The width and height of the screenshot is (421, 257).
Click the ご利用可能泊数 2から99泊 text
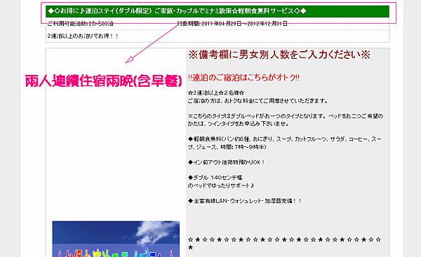80,24
